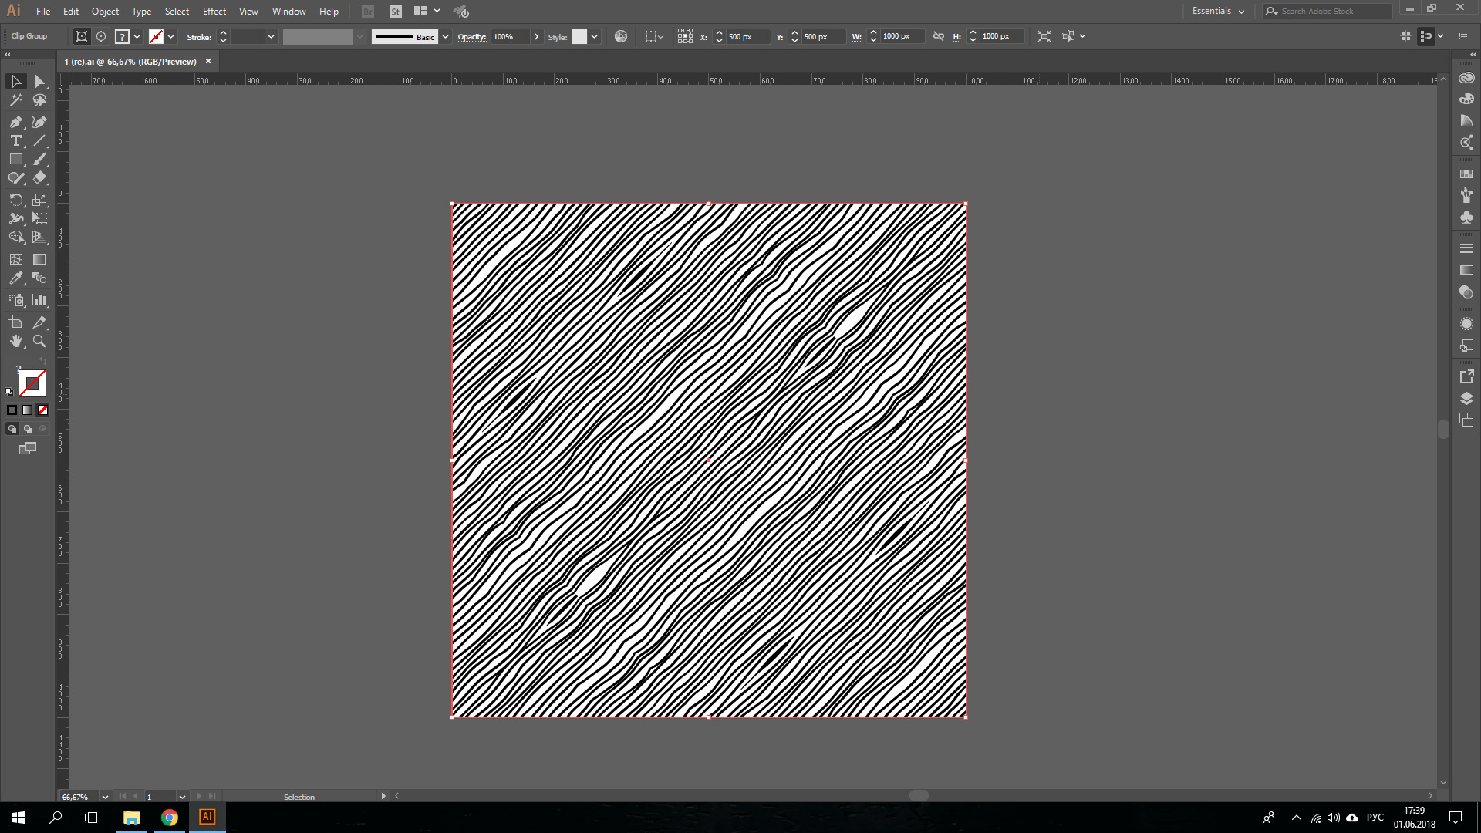The height and width of the screenshot is (833, 1481).
Task: Enable Draw Normal mode
Action: point(12,429)
